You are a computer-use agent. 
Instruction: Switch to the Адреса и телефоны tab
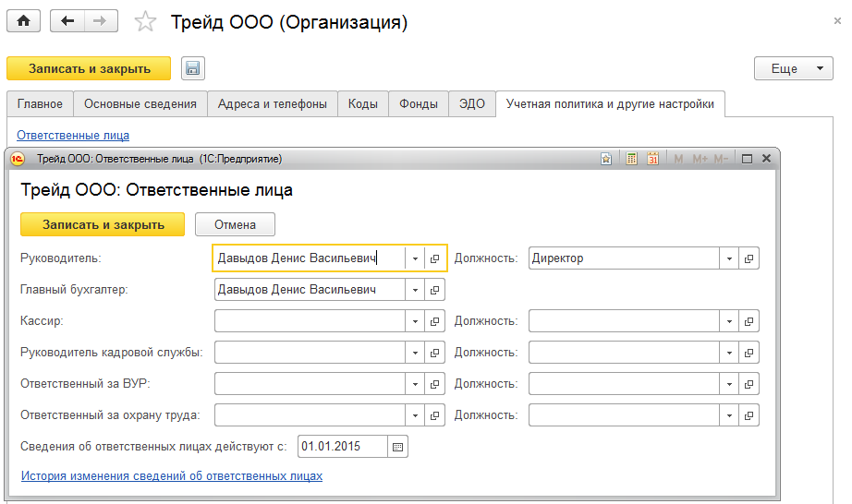tap(272, 104)
